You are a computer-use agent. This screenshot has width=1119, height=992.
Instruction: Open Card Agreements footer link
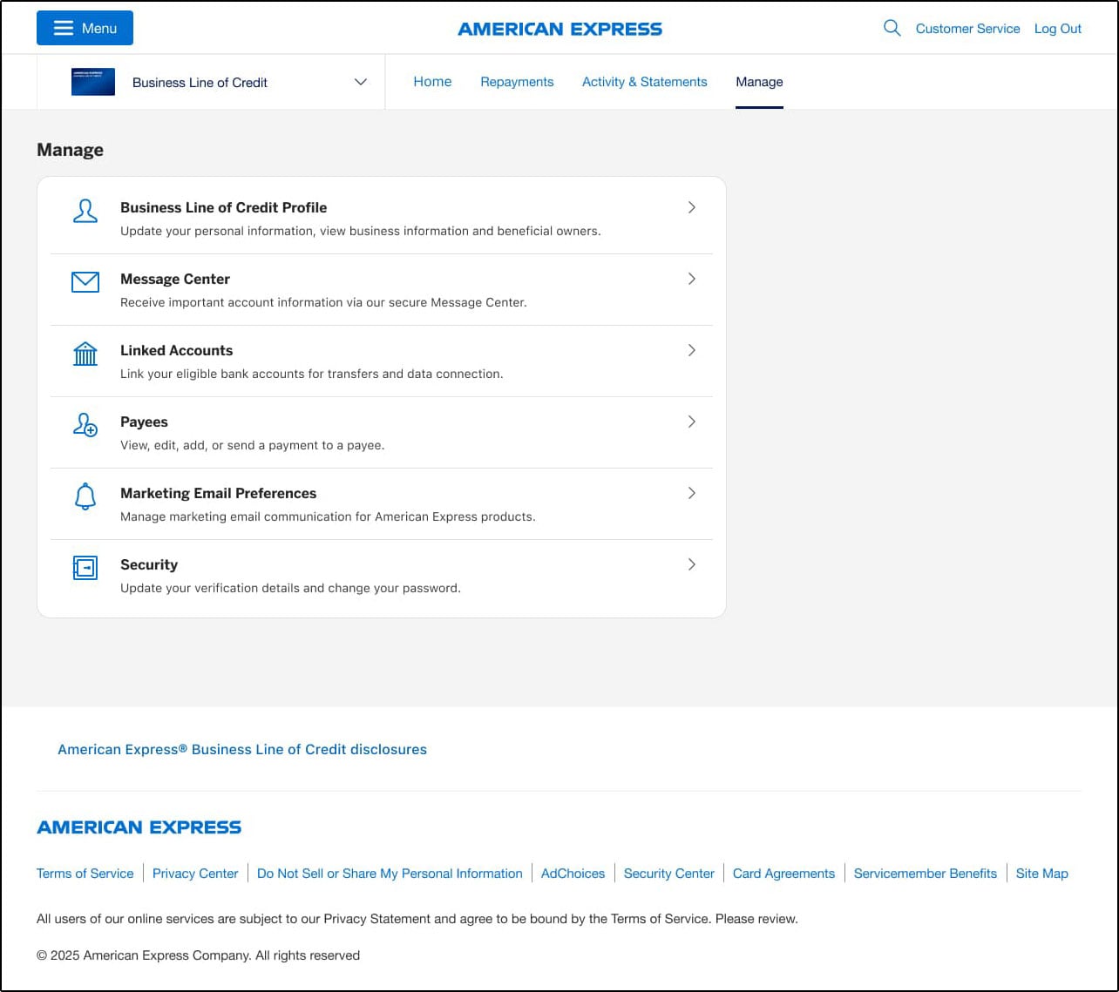pos(783,874)
